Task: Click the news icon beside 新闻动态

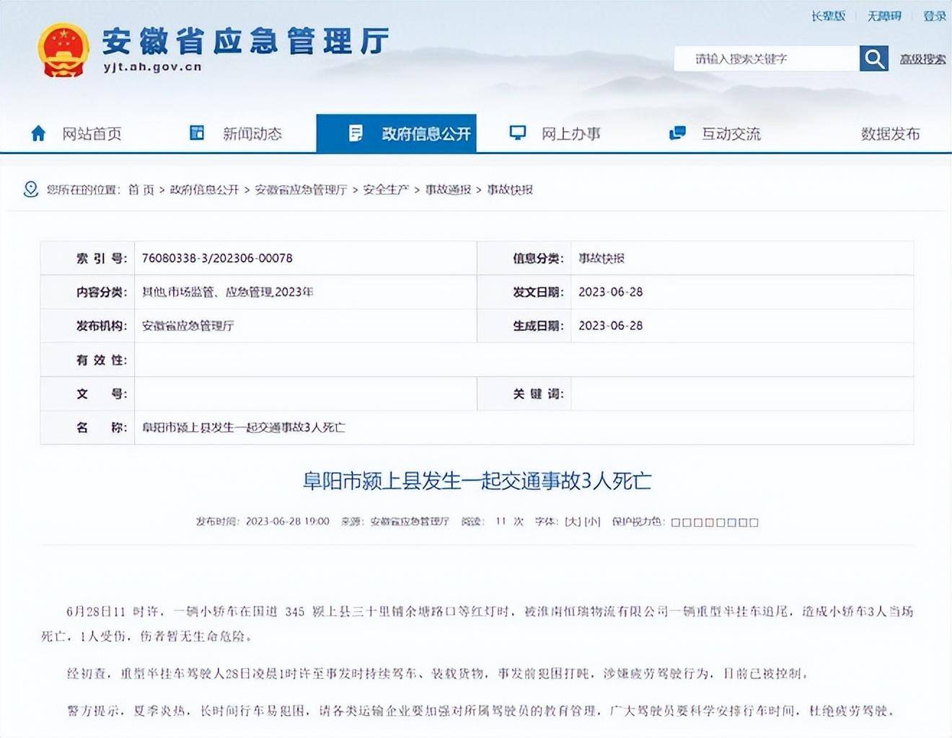Action: [x=197, y=133]
